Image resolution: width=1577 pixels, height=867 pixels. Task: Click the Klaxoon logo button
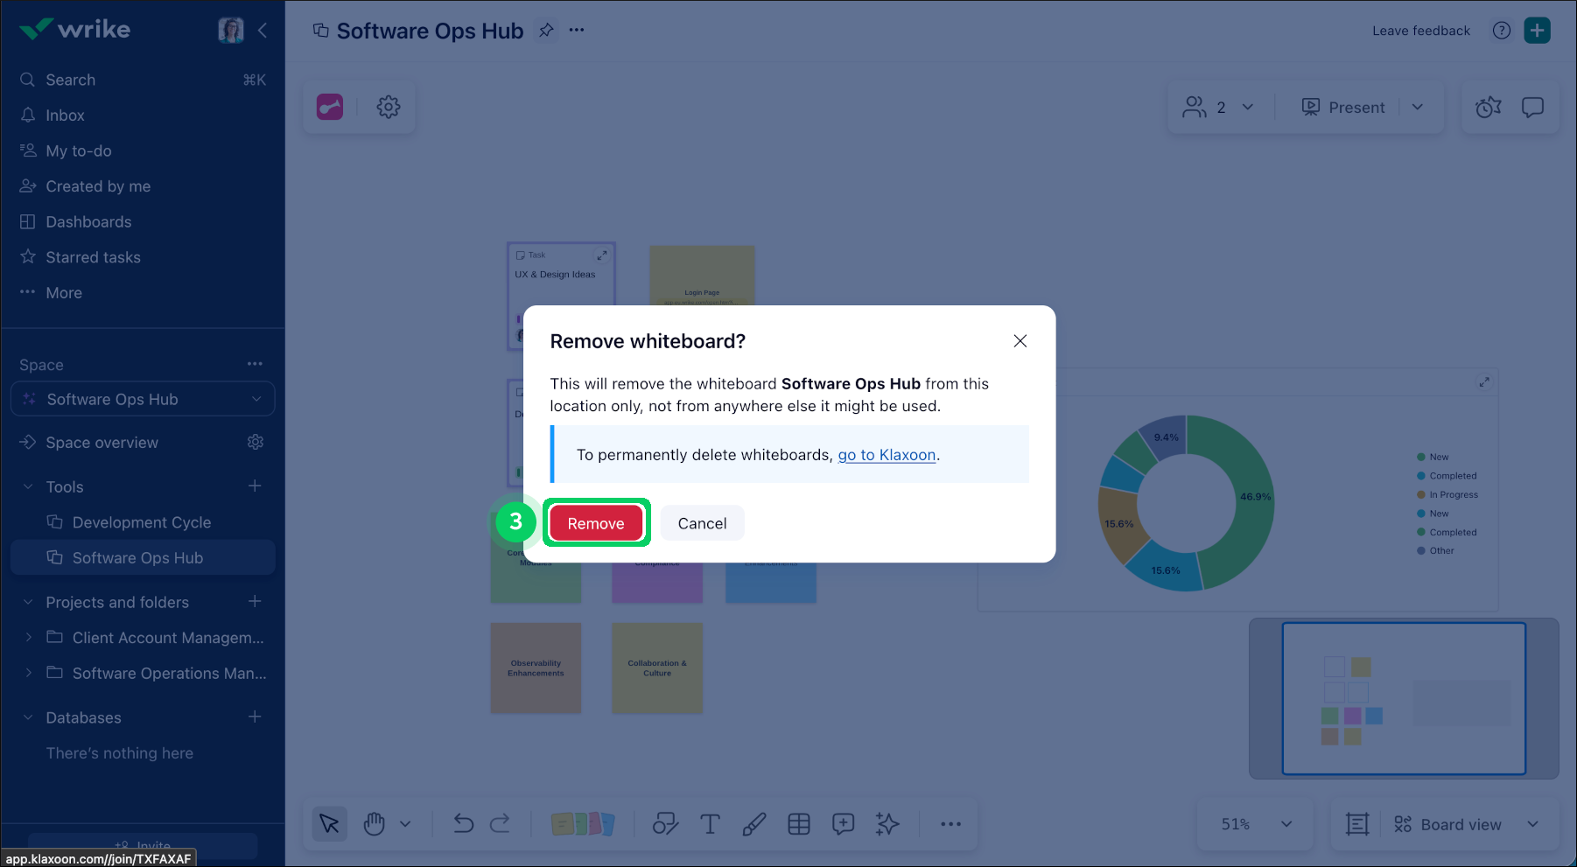click(x=330, y=107)
